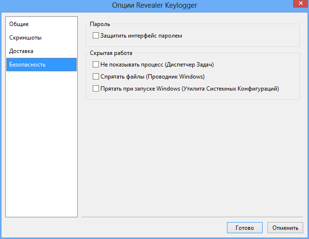This screenshot has width=309, height=239.
Task: Close the Опции Revealer Keylogger dialog
Action: 300,3
